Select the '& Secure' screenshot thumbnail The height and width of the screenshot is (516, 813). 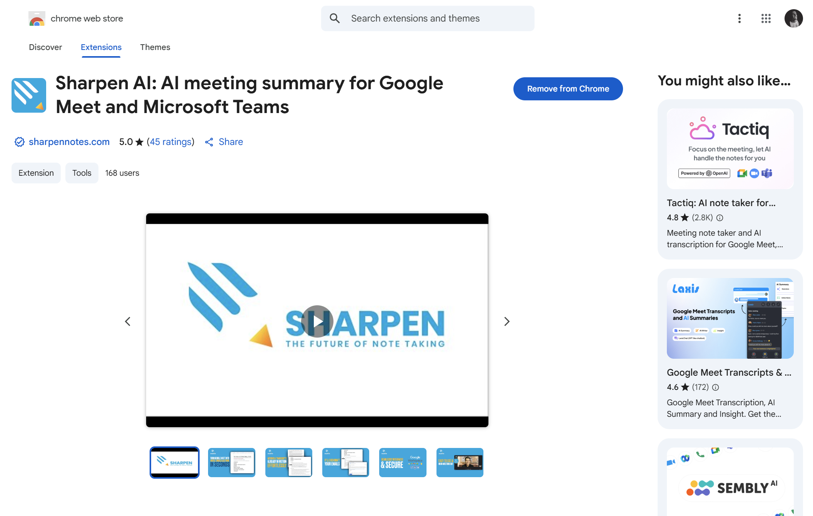403,463
